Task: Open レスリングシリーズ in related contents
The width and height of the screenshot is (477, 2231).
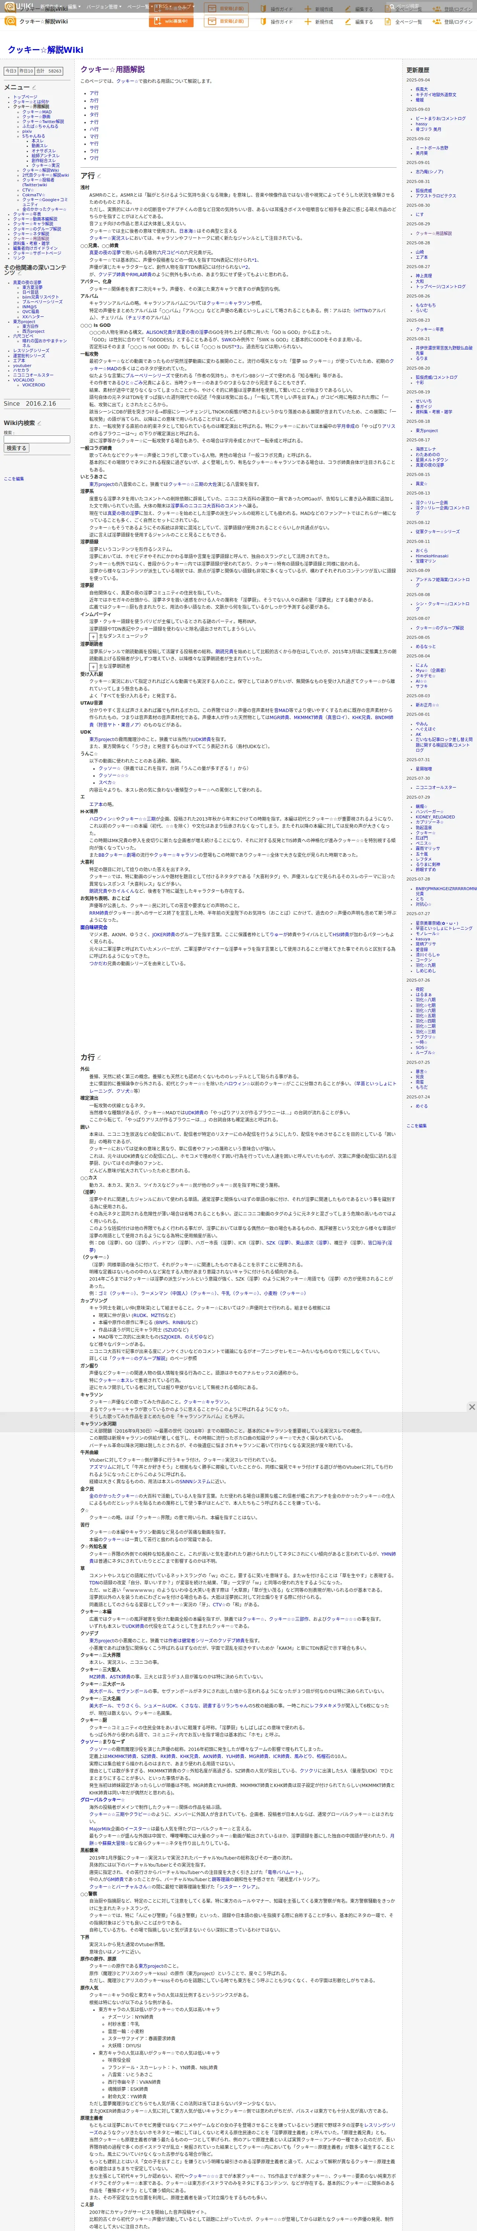Action: tap(31, 351)
